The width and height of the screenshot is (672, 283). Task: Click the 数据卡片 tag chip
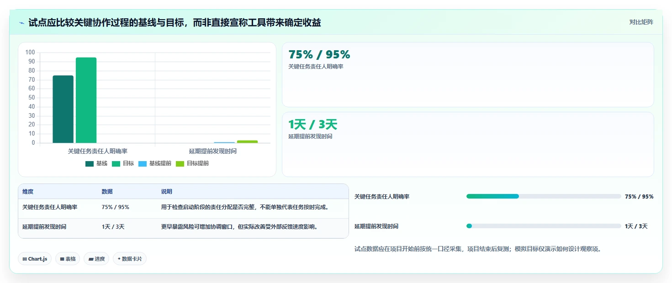click(130, 259)
